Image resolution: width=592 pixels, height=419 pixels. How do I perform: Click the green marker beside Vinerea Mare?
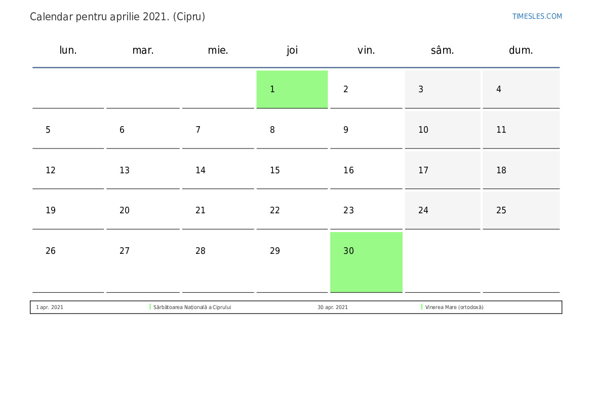coord(422,307)
